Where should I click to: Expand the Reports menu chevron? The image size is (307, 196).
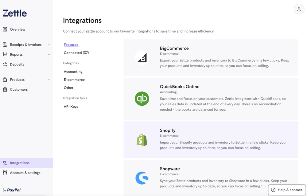49,55
